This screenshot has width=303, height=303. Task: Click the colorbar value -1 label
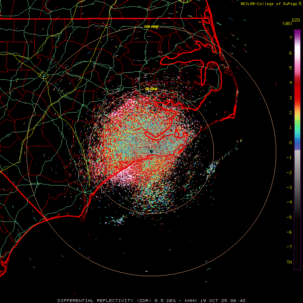point(289,158)
